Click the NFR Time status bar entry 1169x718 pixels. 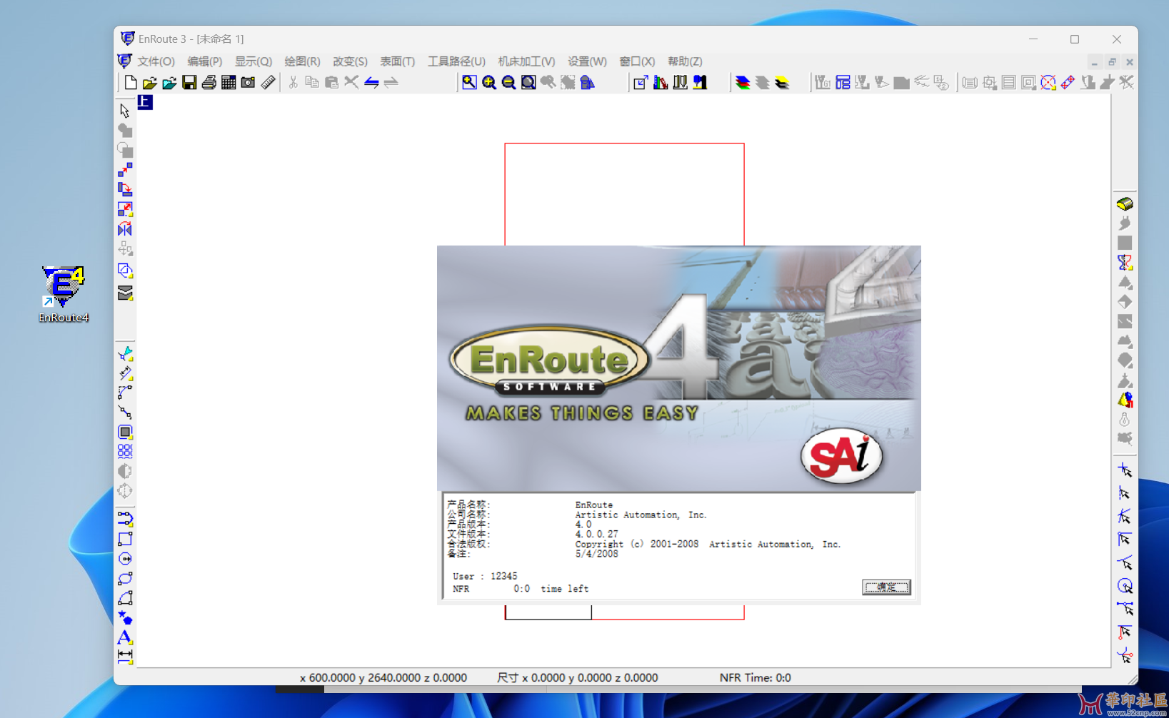tap(755, 677)
